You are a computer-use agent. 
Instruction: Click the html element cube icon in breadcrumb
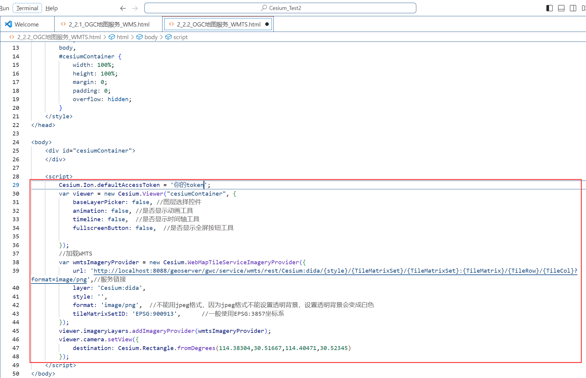pos(112,37)
